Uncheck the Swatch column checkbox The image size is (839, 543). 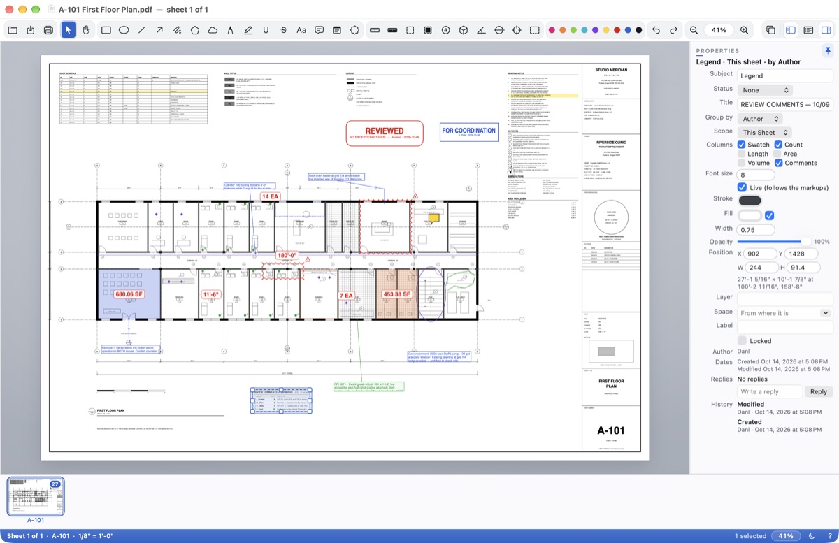(742, 145)
